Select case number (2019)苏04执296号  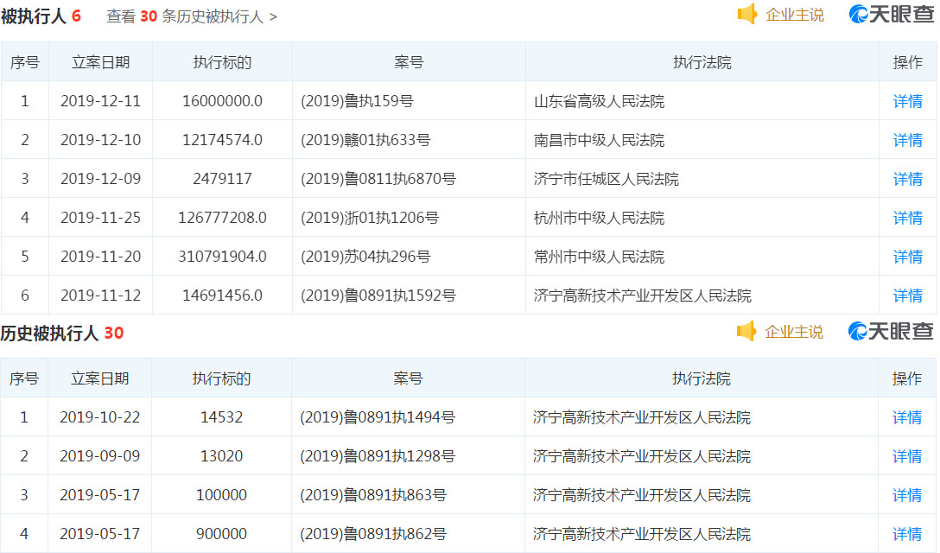point(365,257)
